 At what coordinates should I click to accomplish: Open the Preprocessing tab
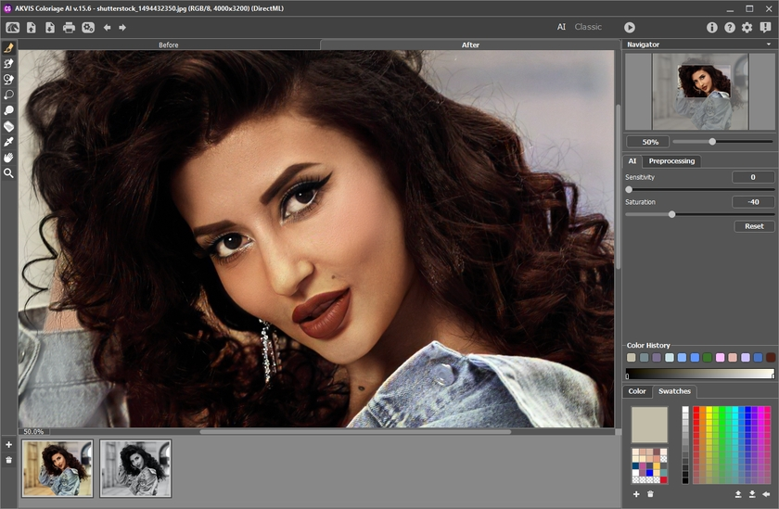(x=671, y=161)
